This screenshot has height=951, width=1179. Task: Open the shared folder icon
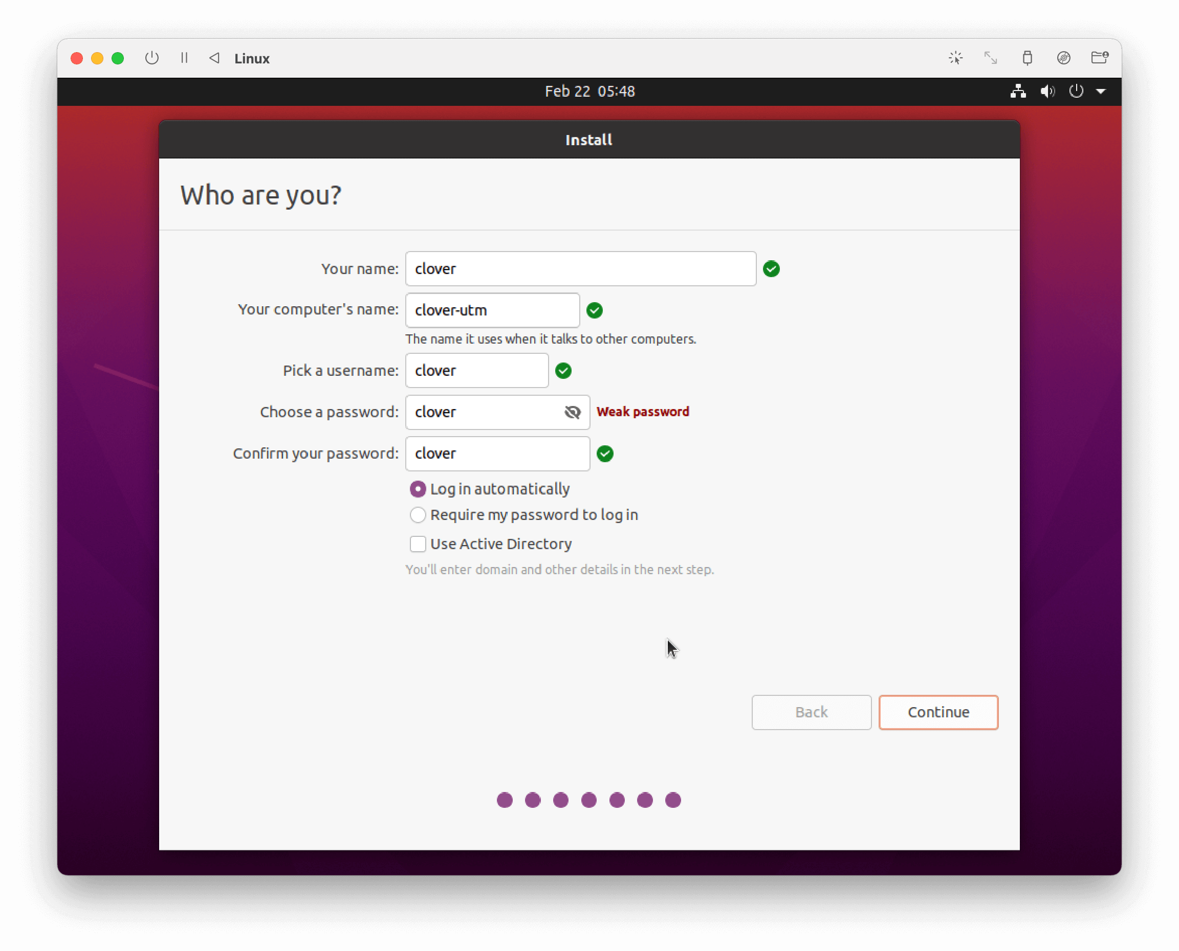[x=1100, y=58]
